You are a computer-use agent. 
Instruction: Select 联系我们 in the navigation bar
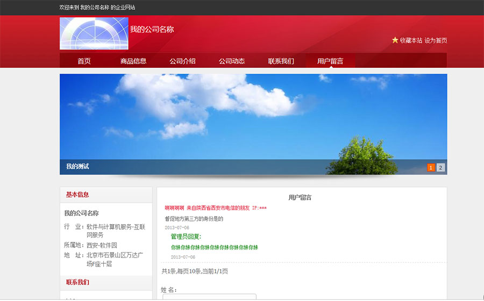[x=281, y=61]
